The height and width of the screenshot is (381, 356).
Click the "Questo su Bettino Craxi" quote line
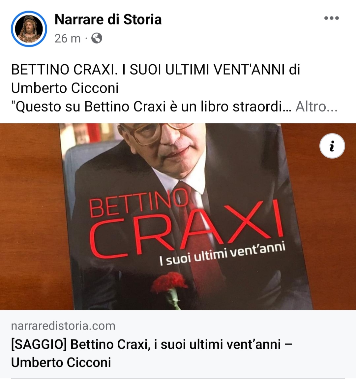tap(151, 107)
